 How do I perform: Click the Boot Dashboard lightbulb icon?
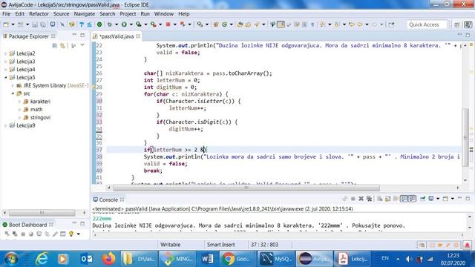71,234
